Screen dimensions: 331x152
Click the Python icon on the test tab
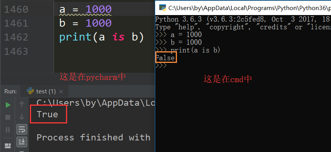pyautogui.click(x=30, y=91)
